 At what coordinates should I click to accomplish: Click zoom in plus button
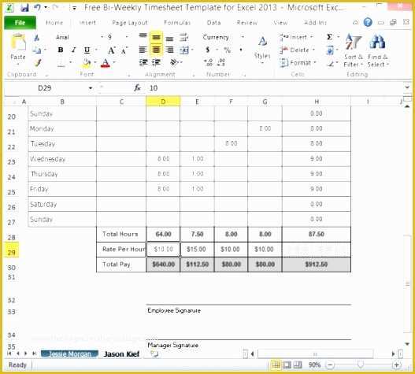tap(396, 365)
